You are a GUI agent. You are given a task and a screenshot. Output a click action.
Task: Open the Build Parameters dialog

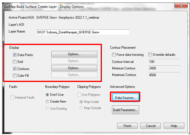126,110
